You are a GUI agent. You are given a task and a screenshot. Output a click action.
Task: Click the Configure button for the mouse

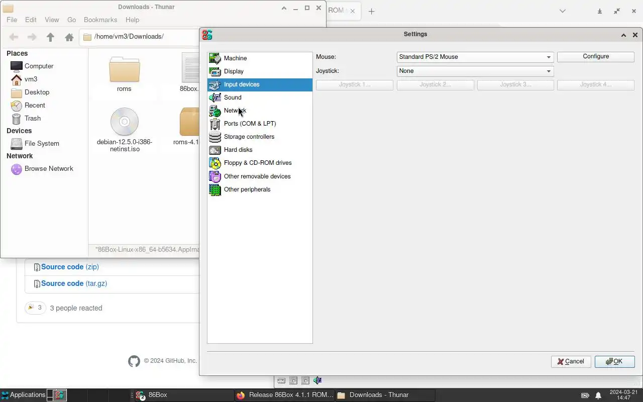(x=596, y=57)
